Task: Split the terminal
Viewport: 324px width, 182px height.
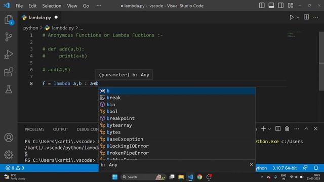Action: click(x=278, y=129)
